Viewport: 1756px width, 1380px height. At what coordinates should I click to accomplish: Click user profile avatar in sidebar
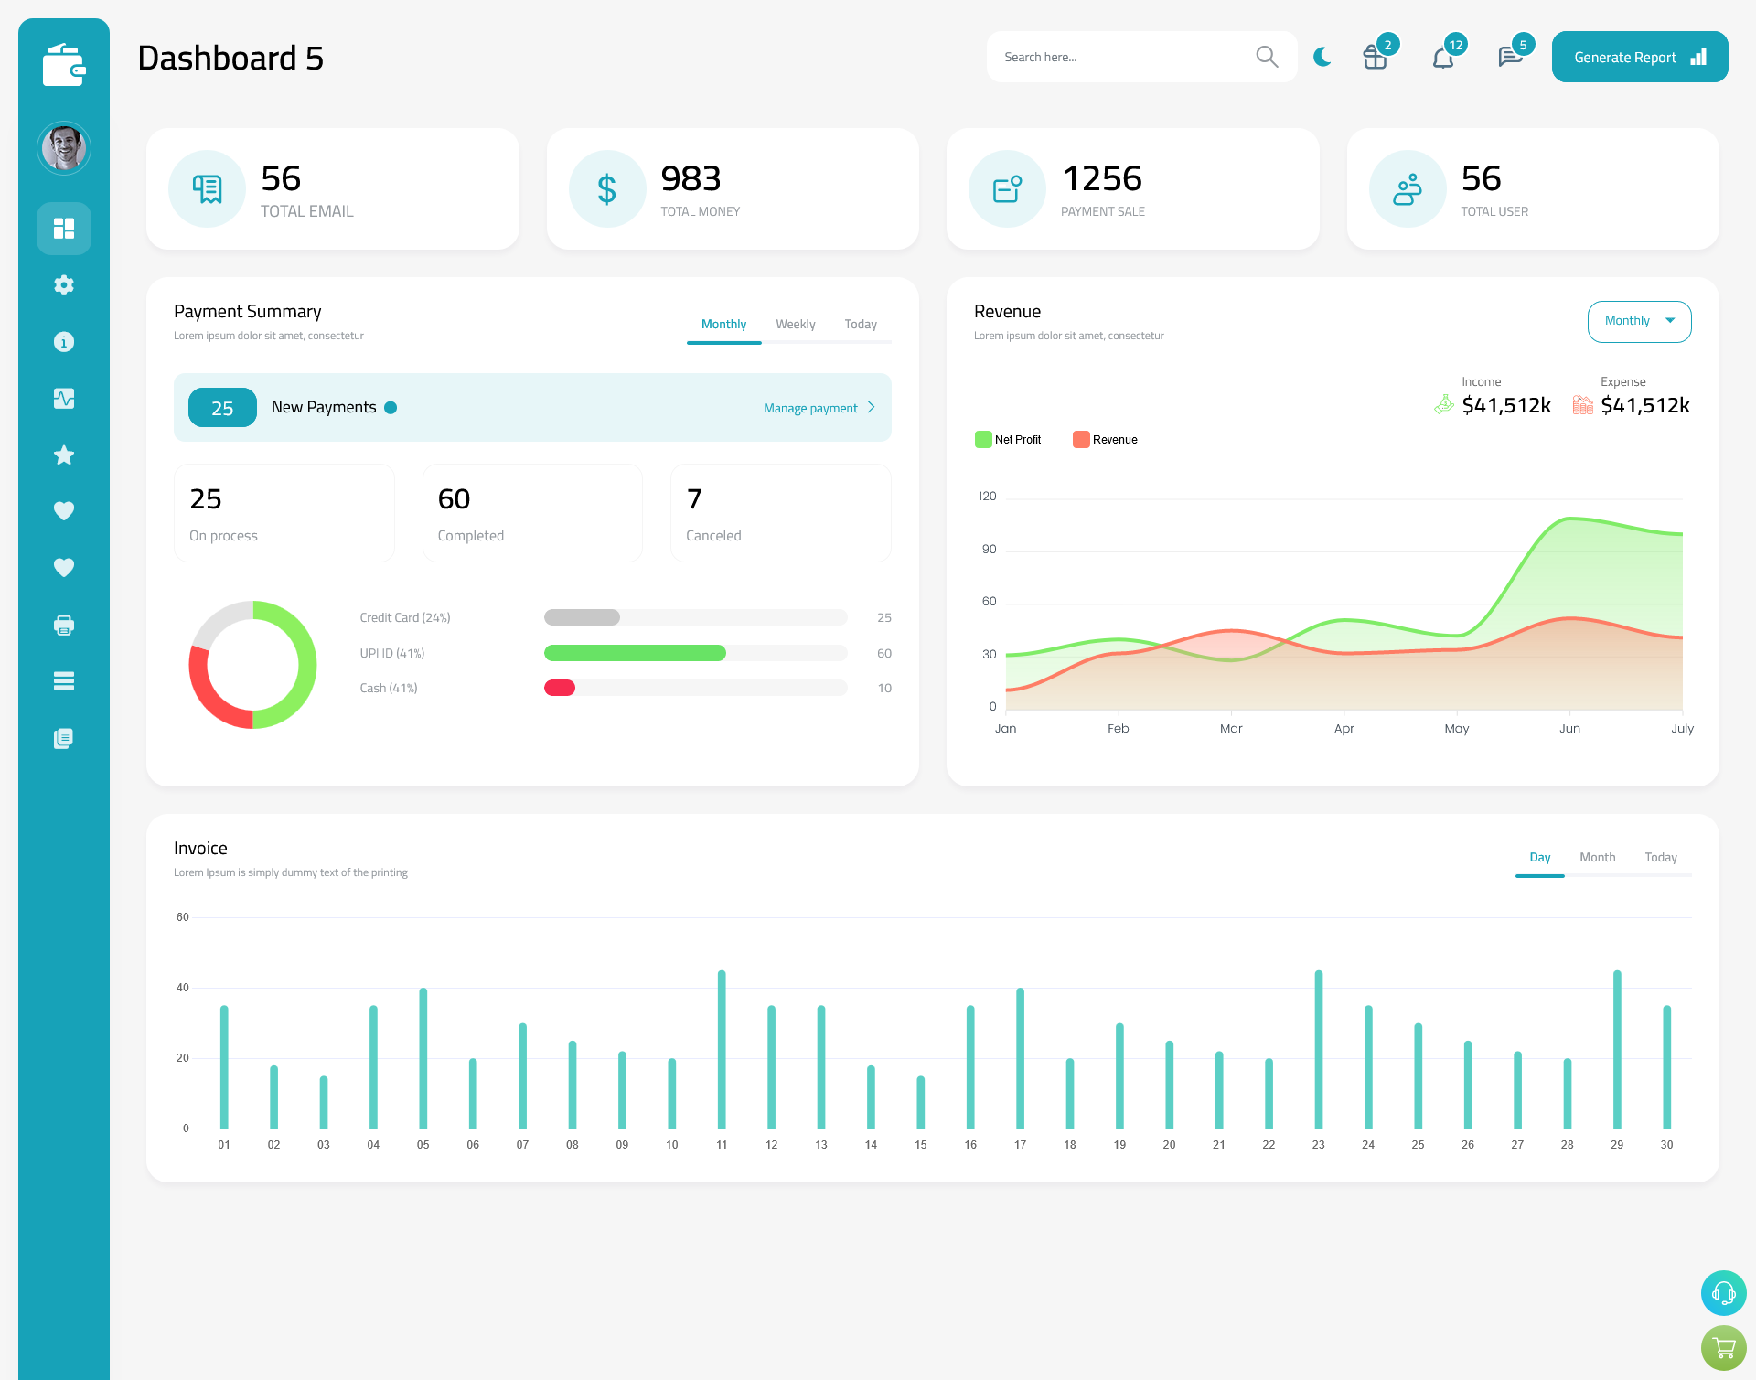tap(63, 148)
